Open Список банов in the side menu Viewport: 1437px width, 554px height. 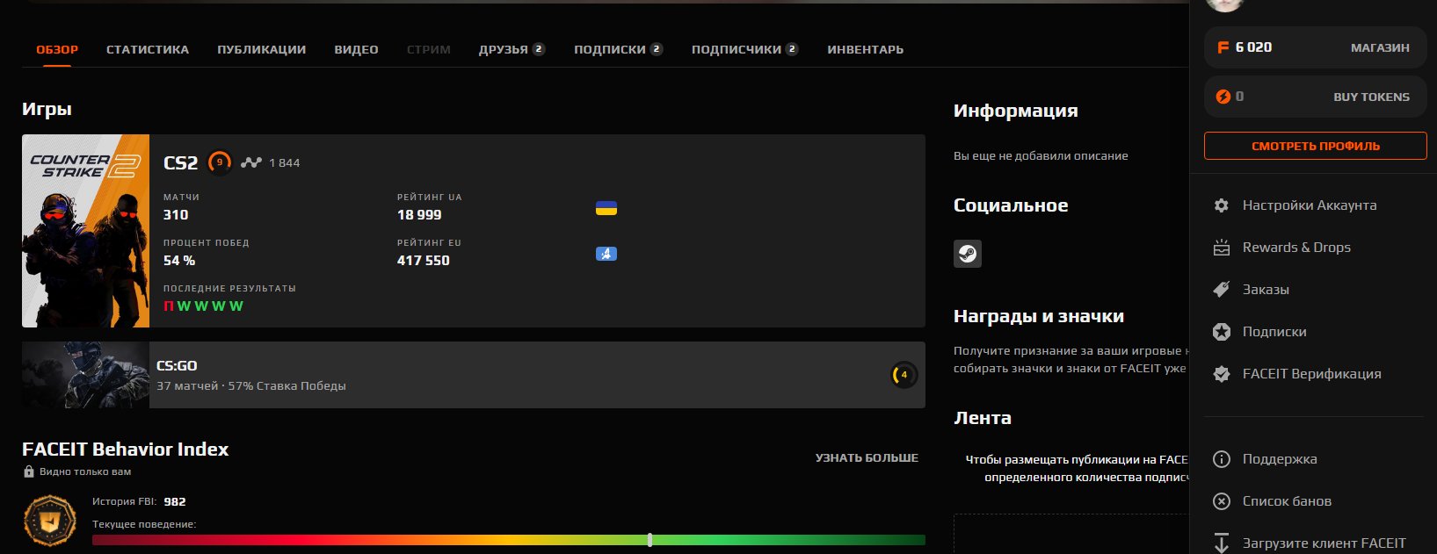[x=1286, y=501]
